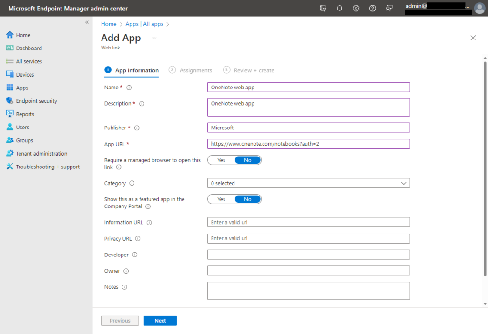Open the Home icon in the sidebar
The width and height of the screenshot is (488, 334).
pos(10,35)
